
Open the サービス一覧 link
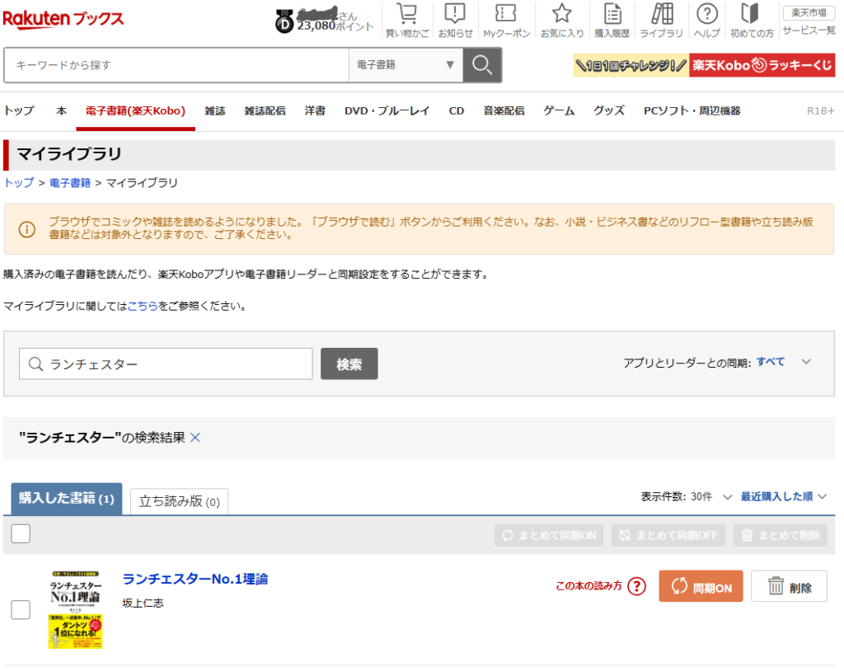[x=809, y=30]
